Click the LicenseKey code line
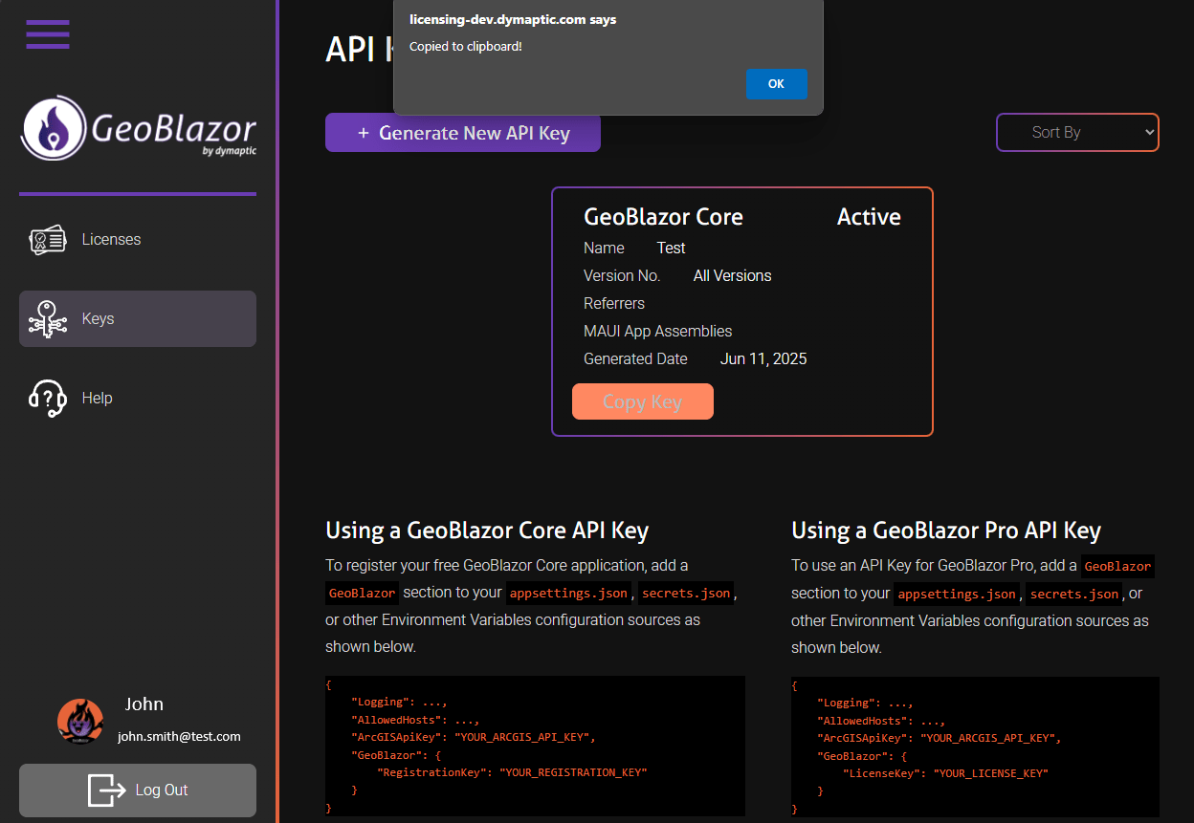 click(x=945, y=773)
